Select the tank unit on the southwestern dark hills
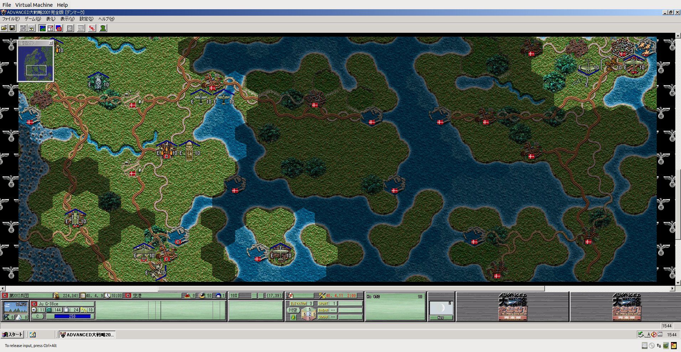 [x=76, y=218]
